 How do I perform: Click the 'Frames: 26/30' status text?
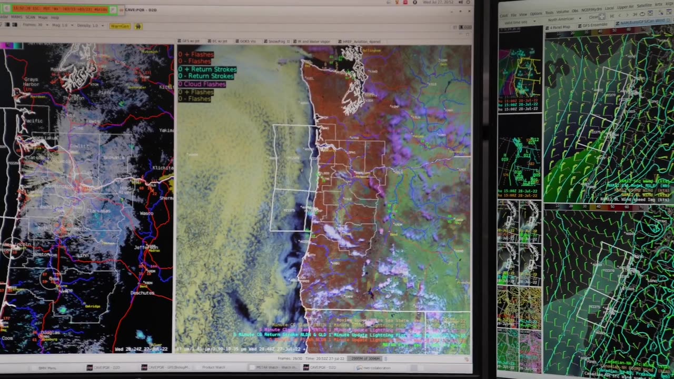tap(290, 358)
